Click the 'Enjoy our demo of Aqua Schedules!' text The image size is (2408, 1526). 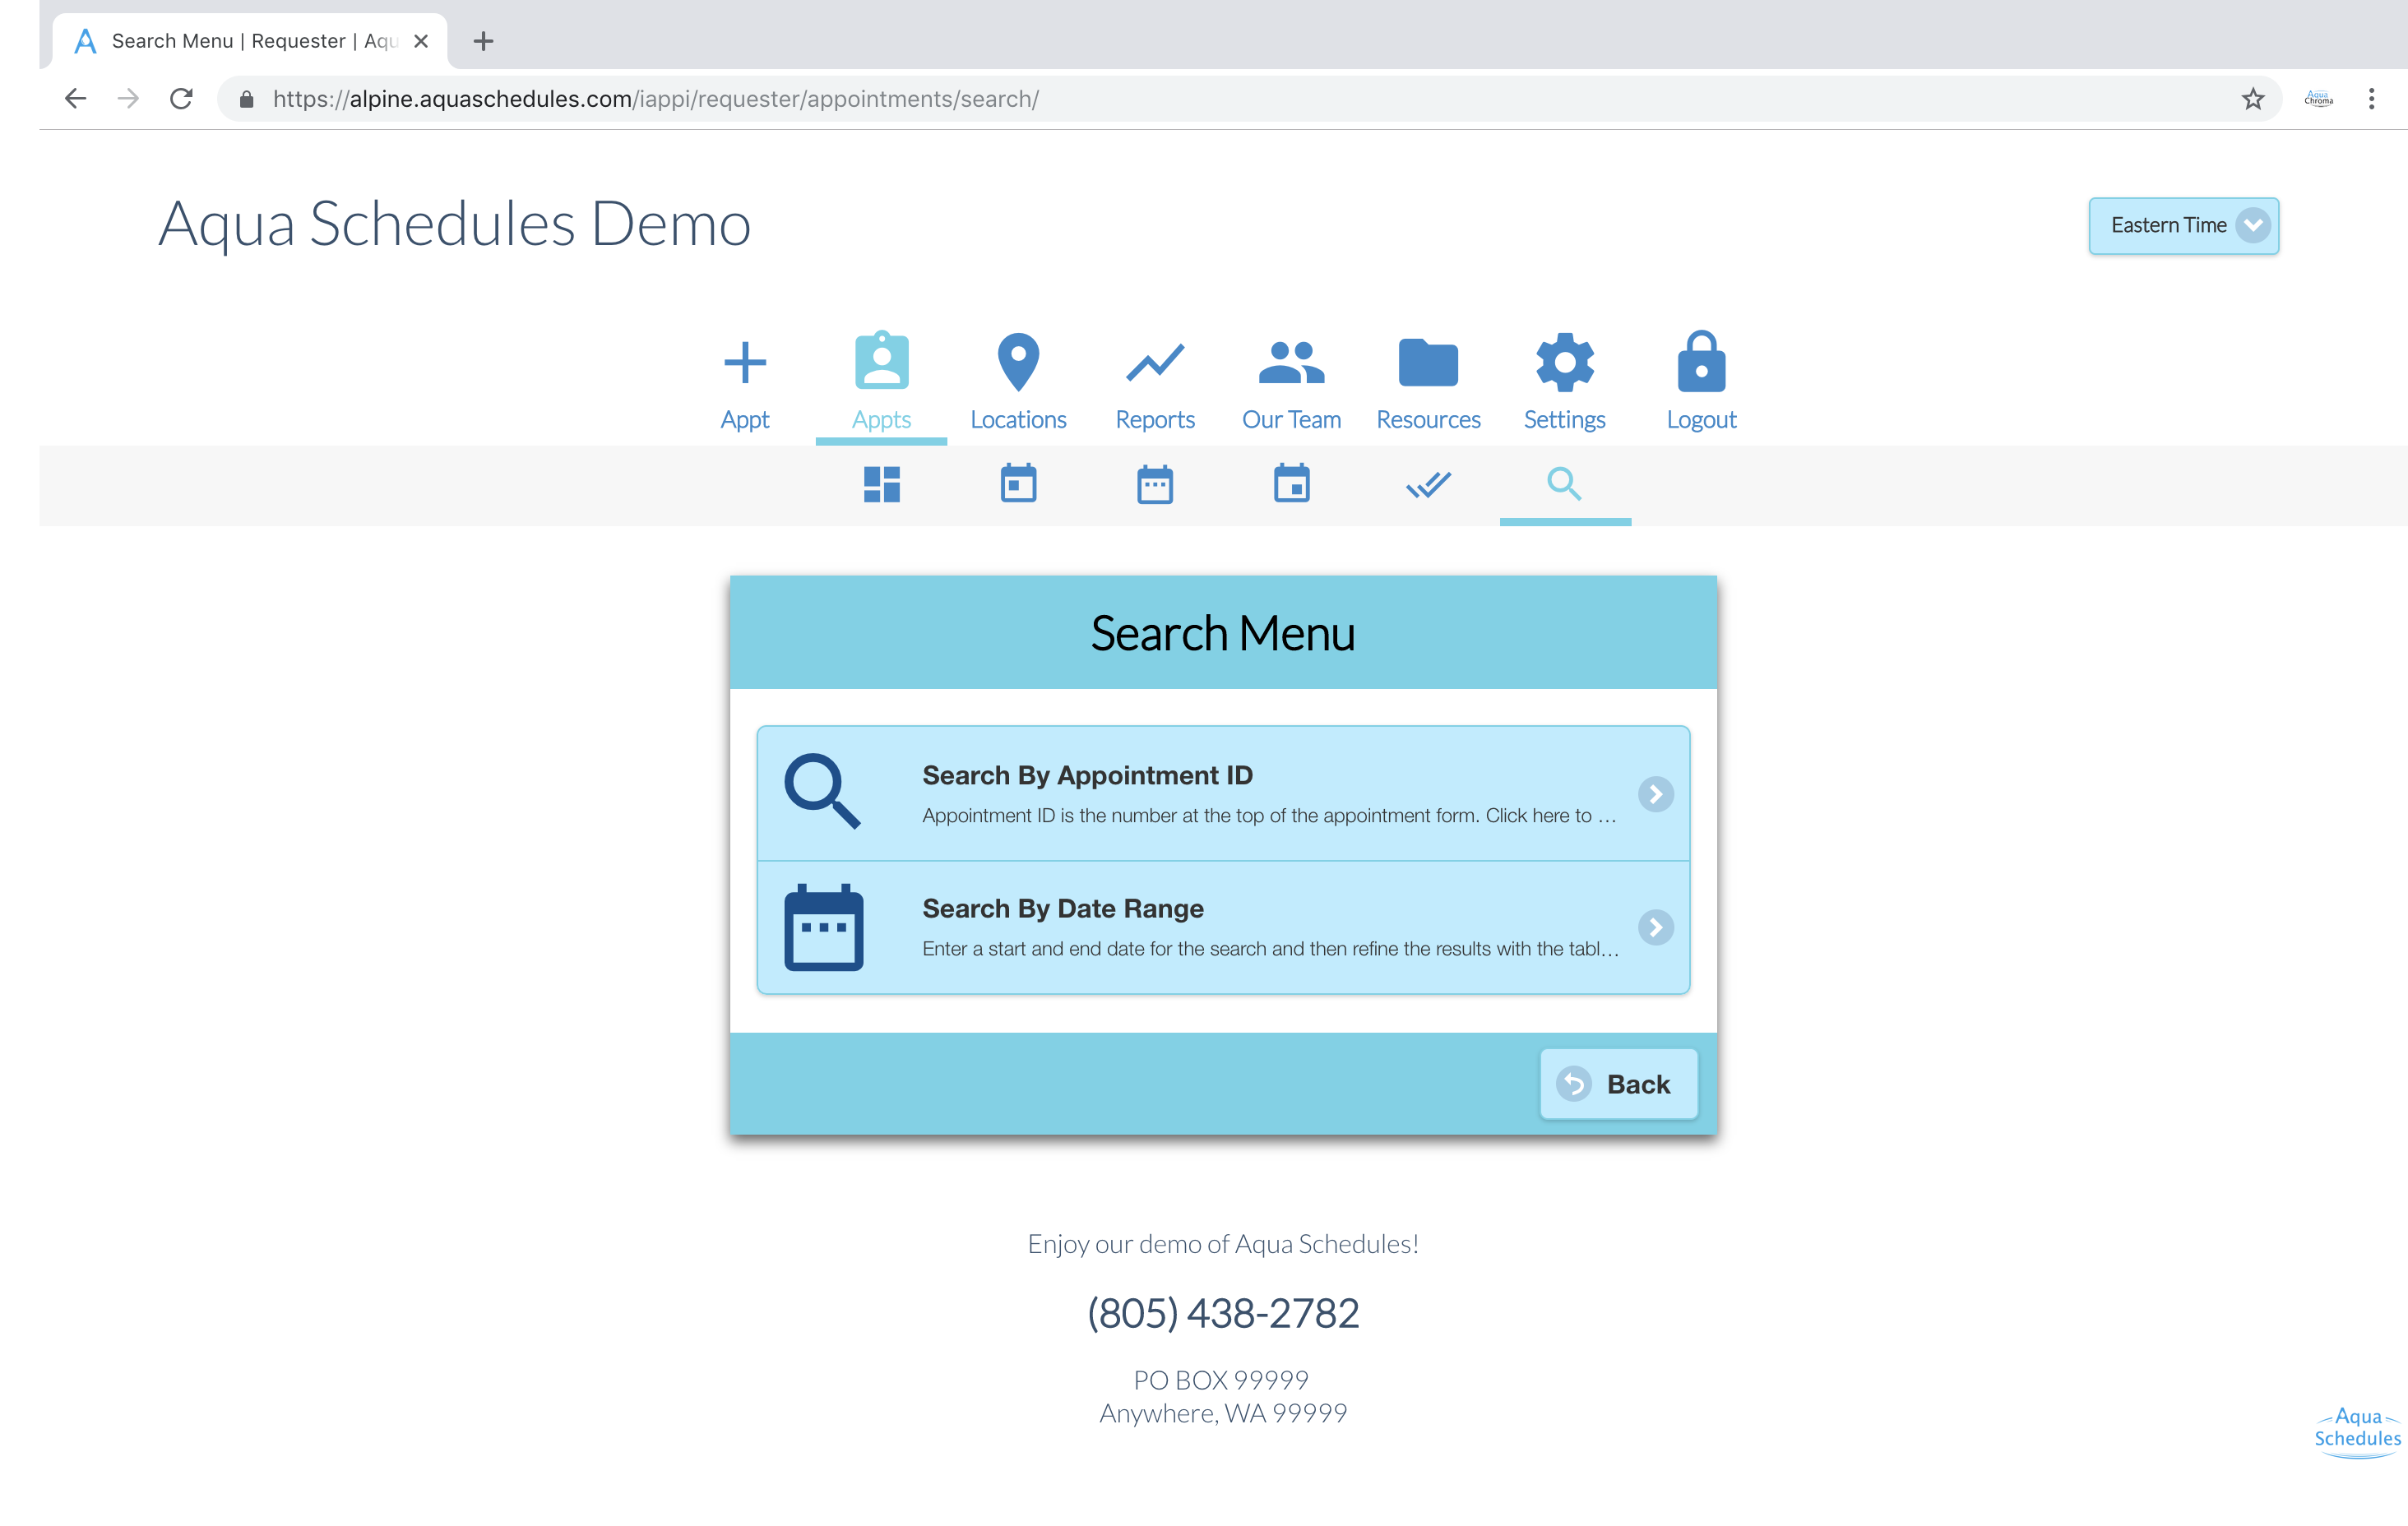click(1223, 1244)
